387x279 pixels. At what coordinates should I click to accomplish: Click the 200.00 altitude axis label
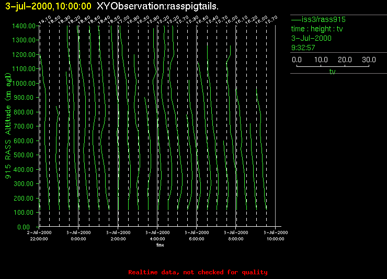click(24, 198)
